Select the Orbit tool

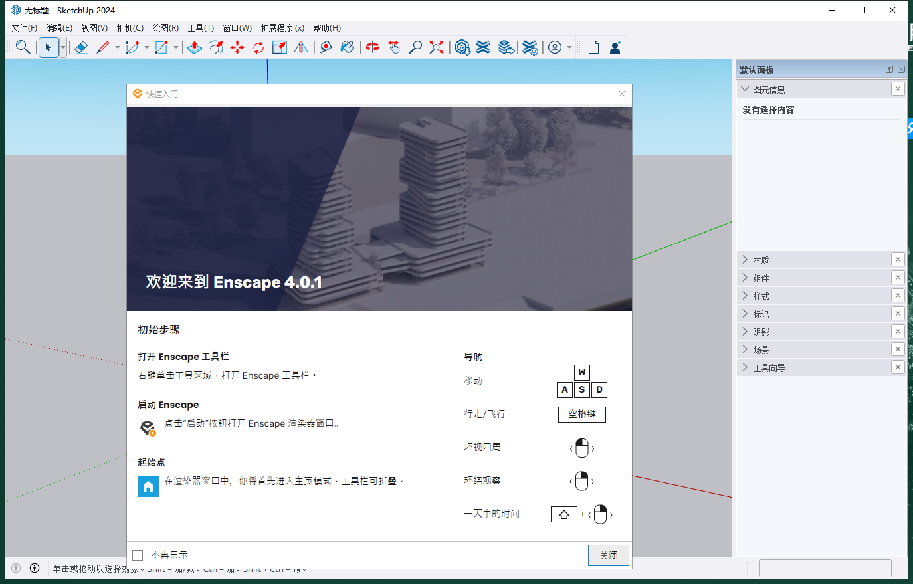373,47
